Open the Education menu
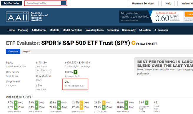The image size is (193, 114). pyautogui.click(x=145, y=30)
